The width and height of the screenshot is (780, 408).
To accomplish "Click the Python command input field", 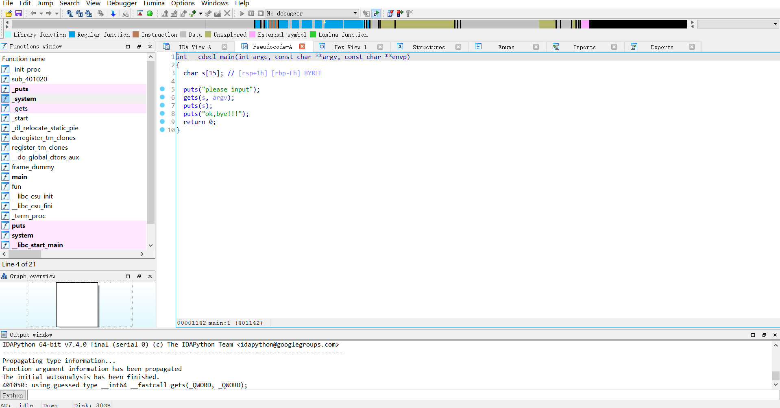I will click(403, 395).
